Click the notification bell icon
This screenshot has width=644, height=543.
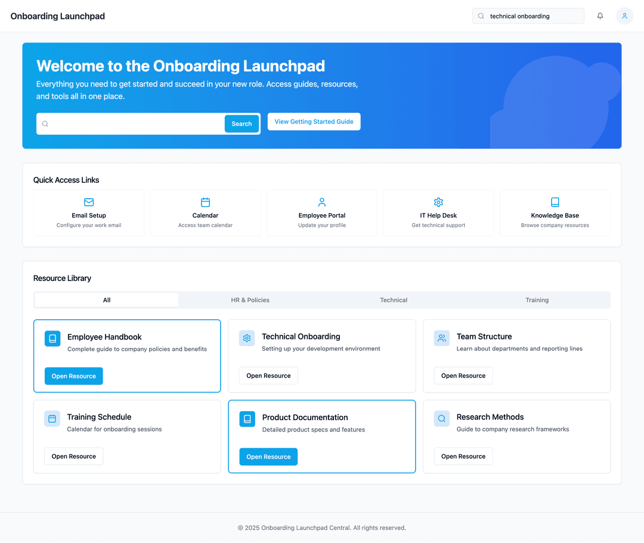[x=600, y=16]
